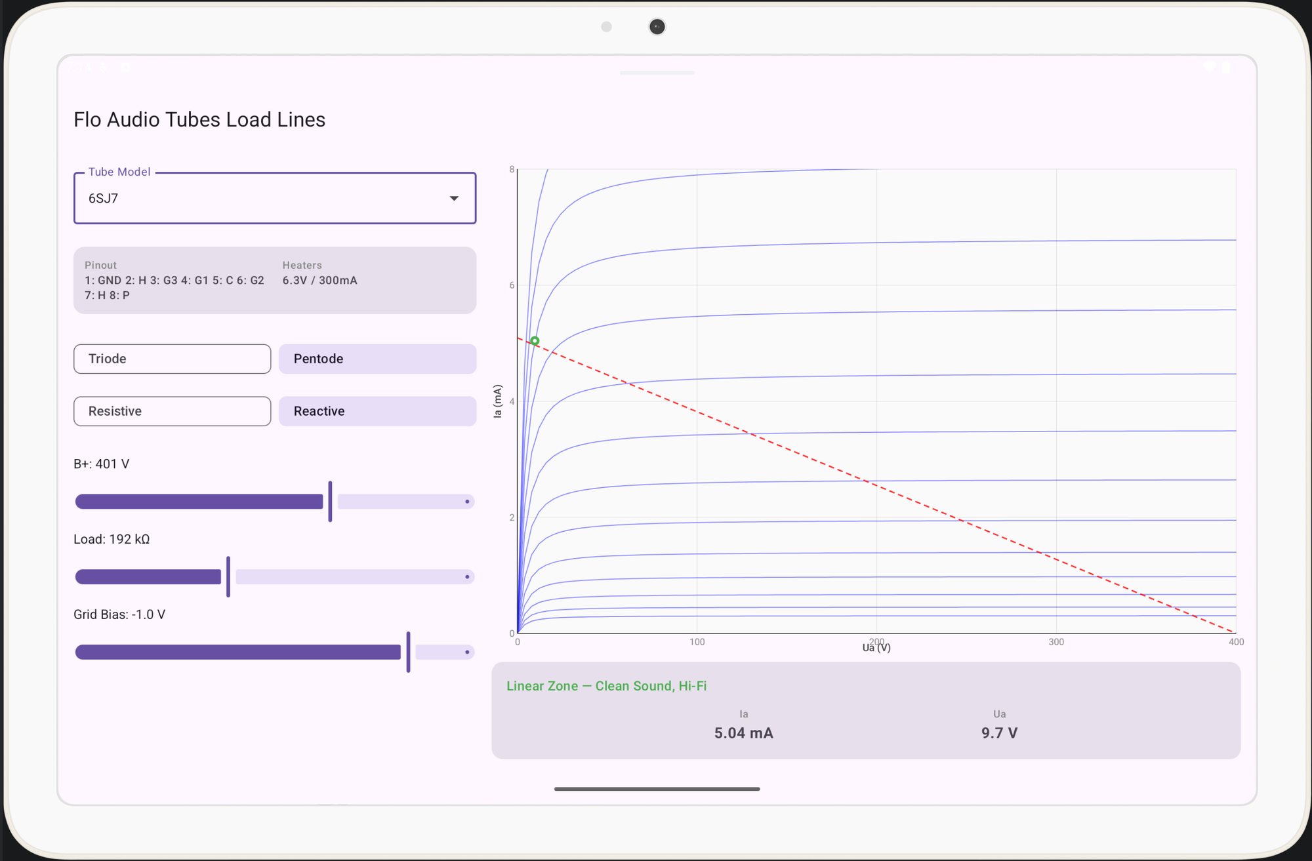Select the Triode mode
The height and width of the screenshot is (861, 1312).
click(172, 359)
